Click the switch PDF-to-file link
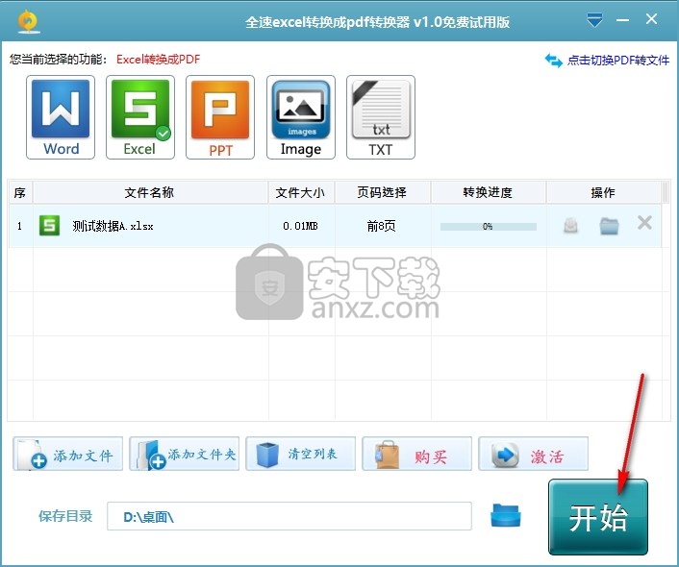This screenshot has height=567, width=679. point(618,61)
